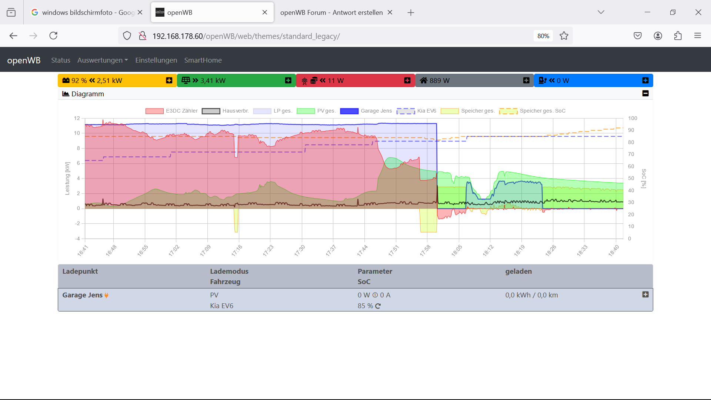Viewport: 711px width, 400px height.
Task: Expand the yellow battery 92 % card
Action: (x=169, y=80)
